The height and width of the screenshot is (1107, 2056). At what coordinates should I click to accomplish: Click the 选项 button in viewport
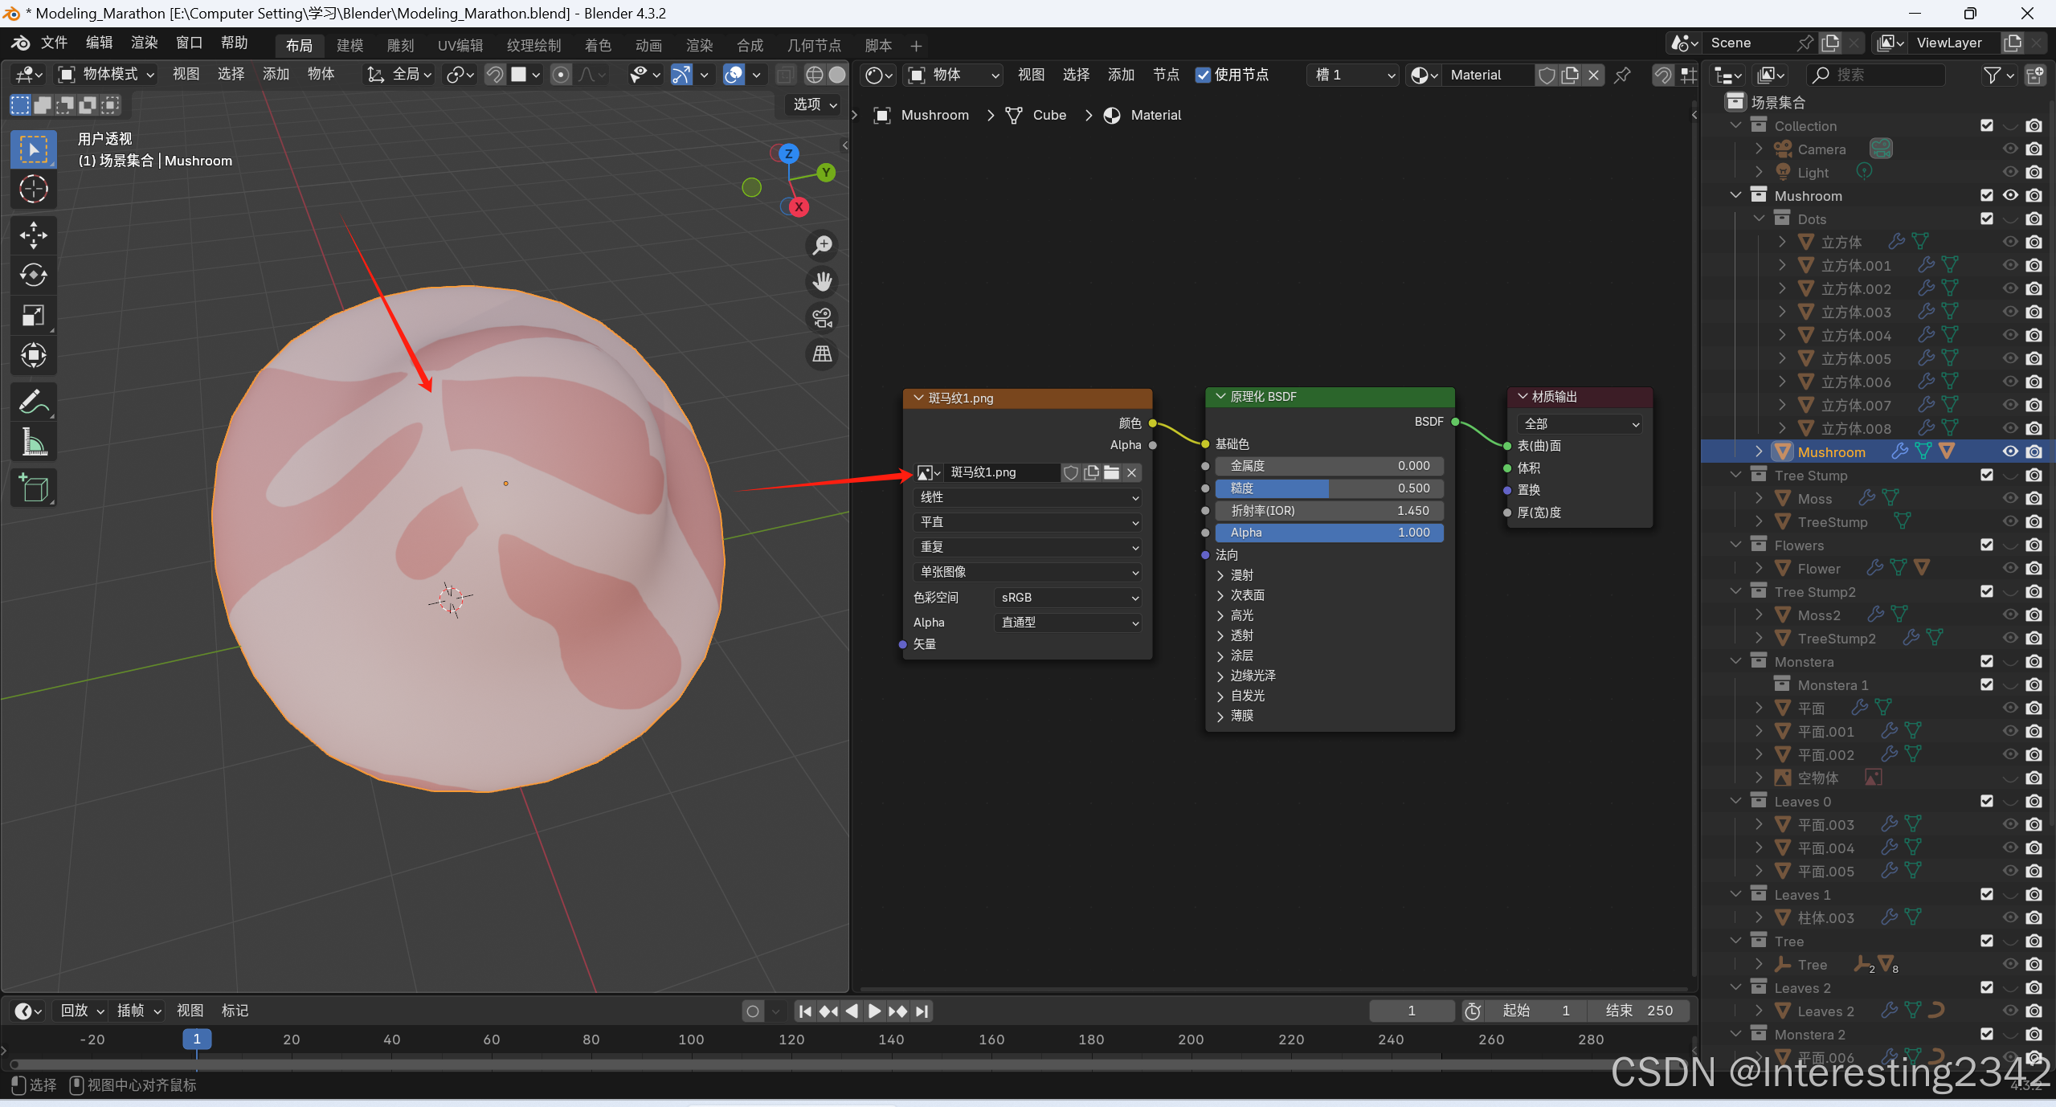coord(814,104)
